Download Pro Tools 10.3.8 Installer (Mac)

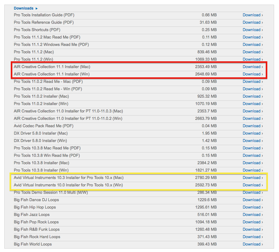coord(253,163)
